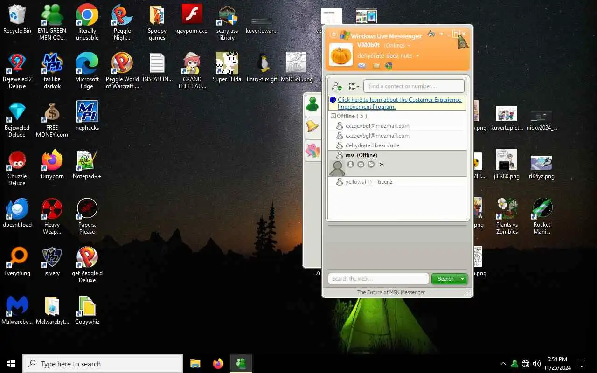Select the Copywhiz desktop icon
Image resolution: width=597 pixels, height=373 pixels.
(87, 310)
